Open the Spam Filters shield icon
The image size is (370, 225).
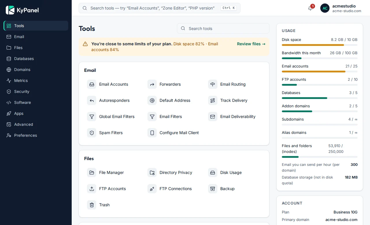(92, 133)
